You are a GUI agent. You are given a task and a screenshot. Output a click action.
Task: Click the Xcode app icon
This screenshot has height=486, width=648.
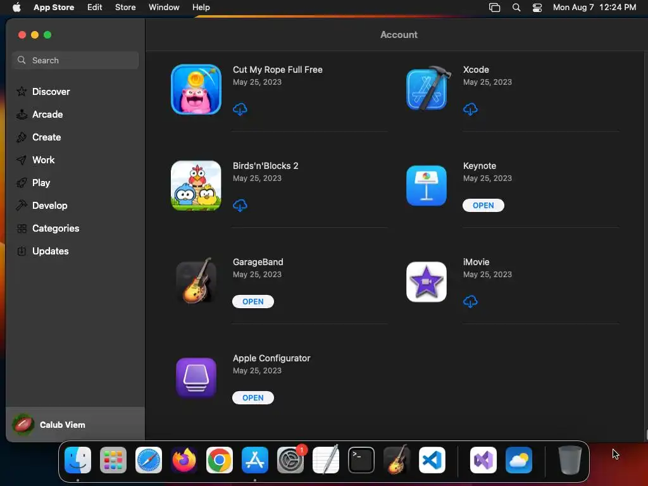(427, 89)
